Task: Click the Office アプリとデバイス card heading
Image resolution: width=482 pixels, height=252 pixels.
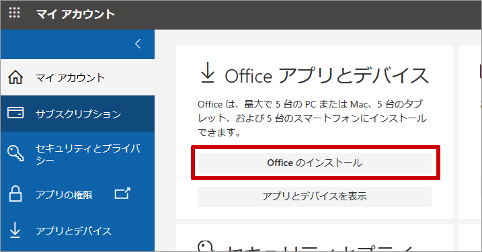Action: (327, 75)
